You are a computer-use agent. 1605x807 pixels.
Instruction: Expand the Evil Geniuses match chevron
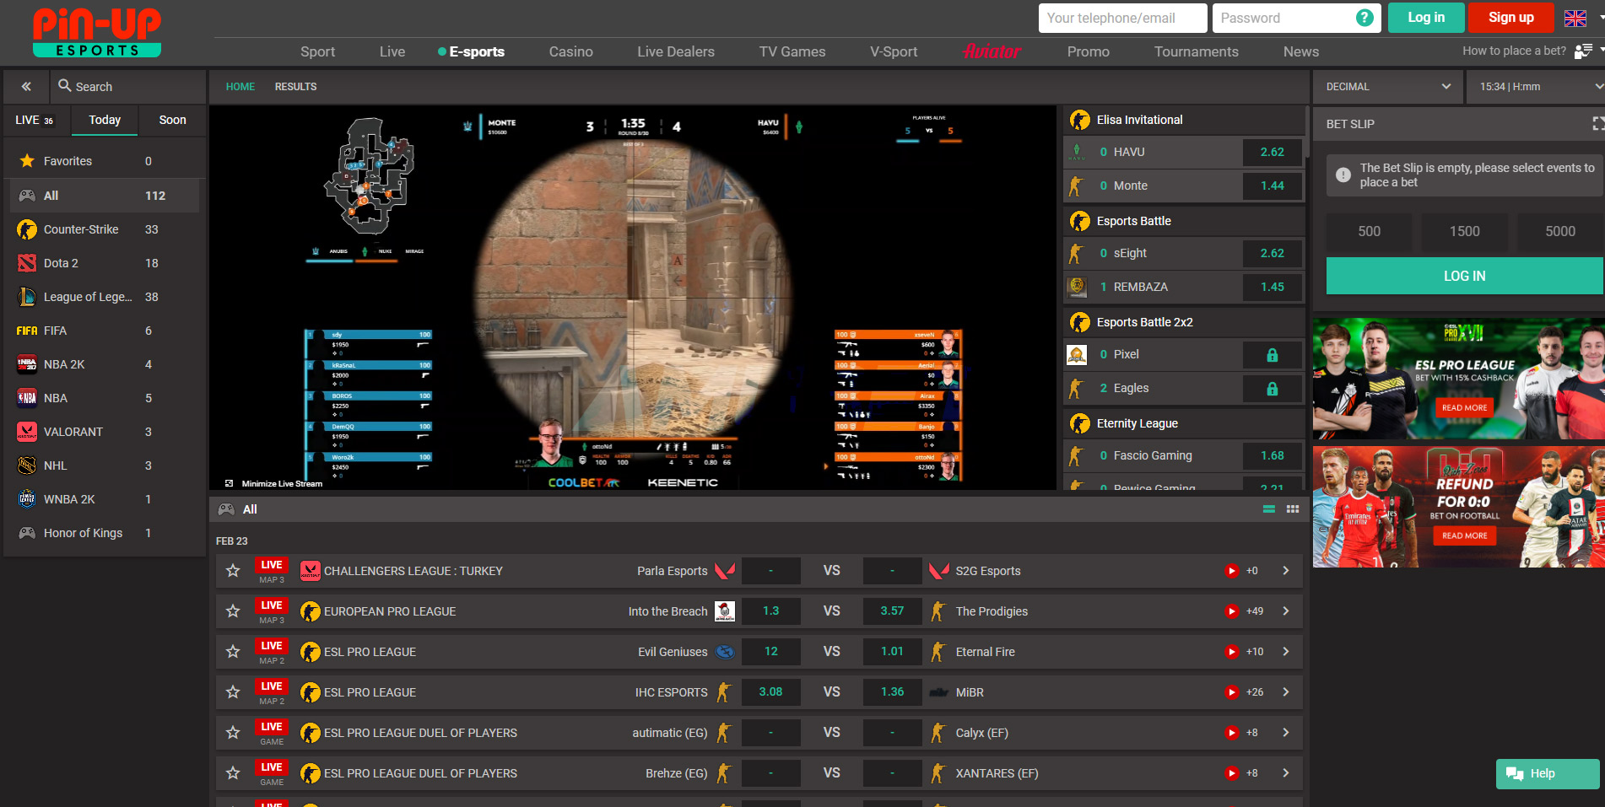click(1285, 652)
